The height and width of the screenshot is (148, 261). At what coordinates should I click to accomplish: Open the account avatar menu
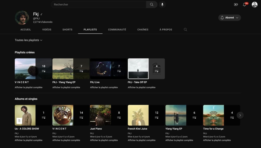[254, 4]
